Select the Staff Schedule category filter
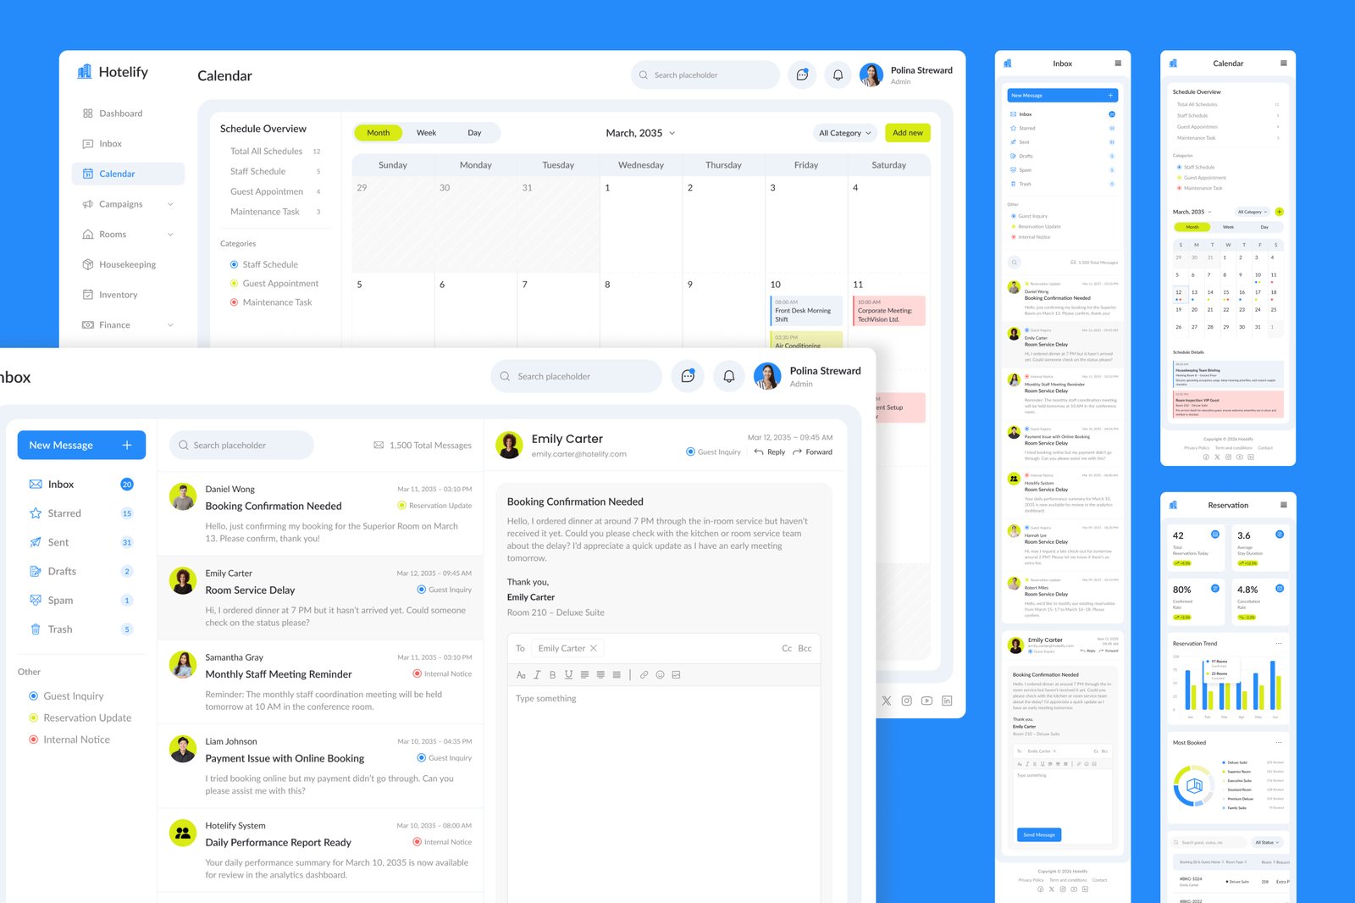The image size is (1355, 903). coord(268,263)
